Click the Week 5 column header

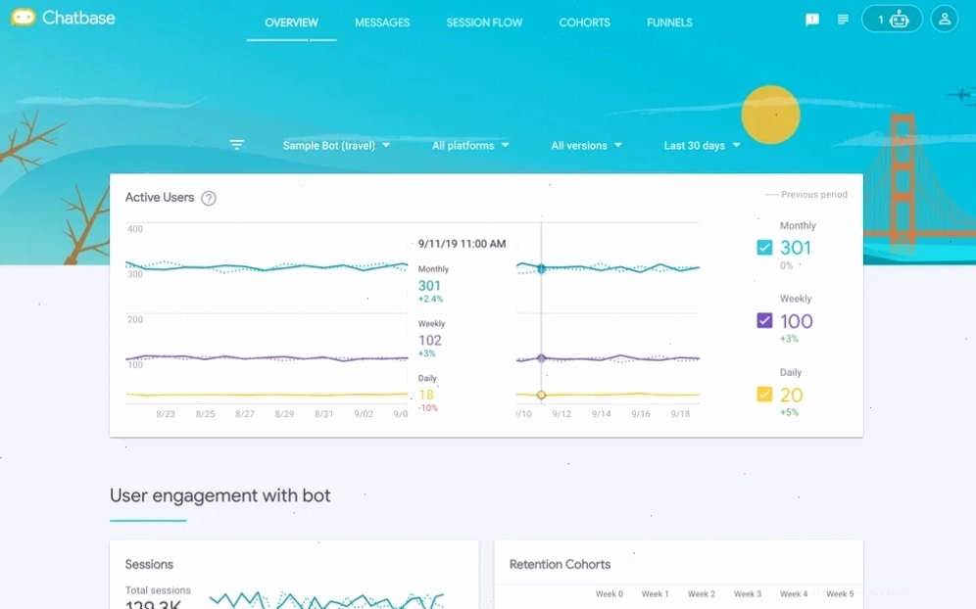pos(840,594)
